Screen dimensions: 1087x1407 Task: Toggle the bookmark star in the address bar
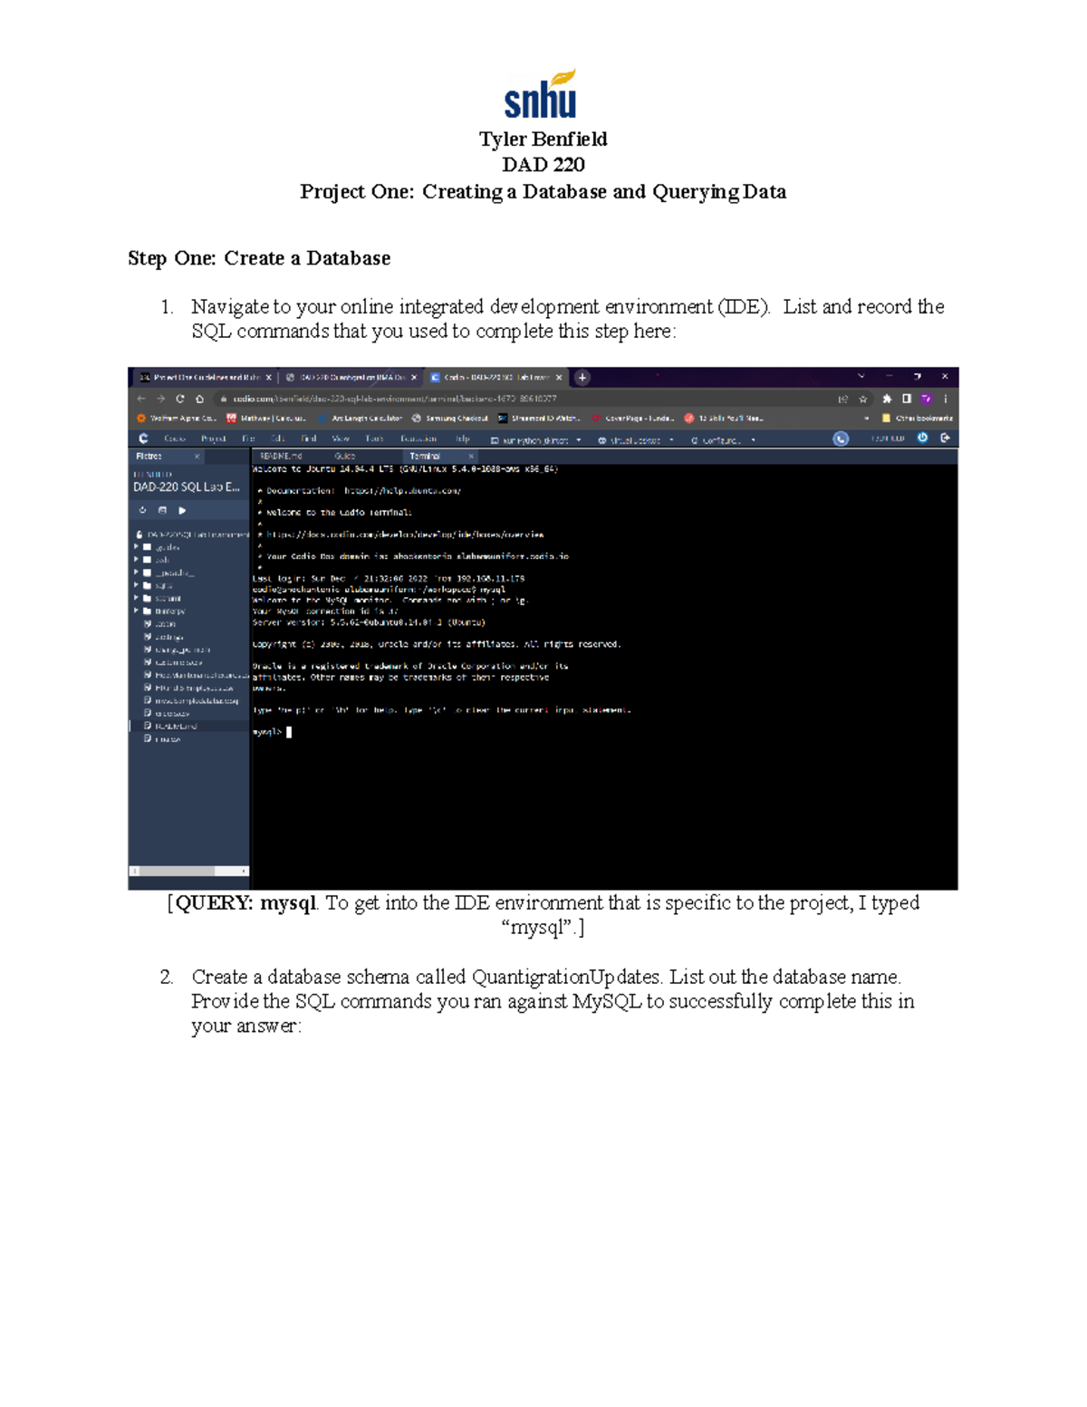[x=863, y=400]
